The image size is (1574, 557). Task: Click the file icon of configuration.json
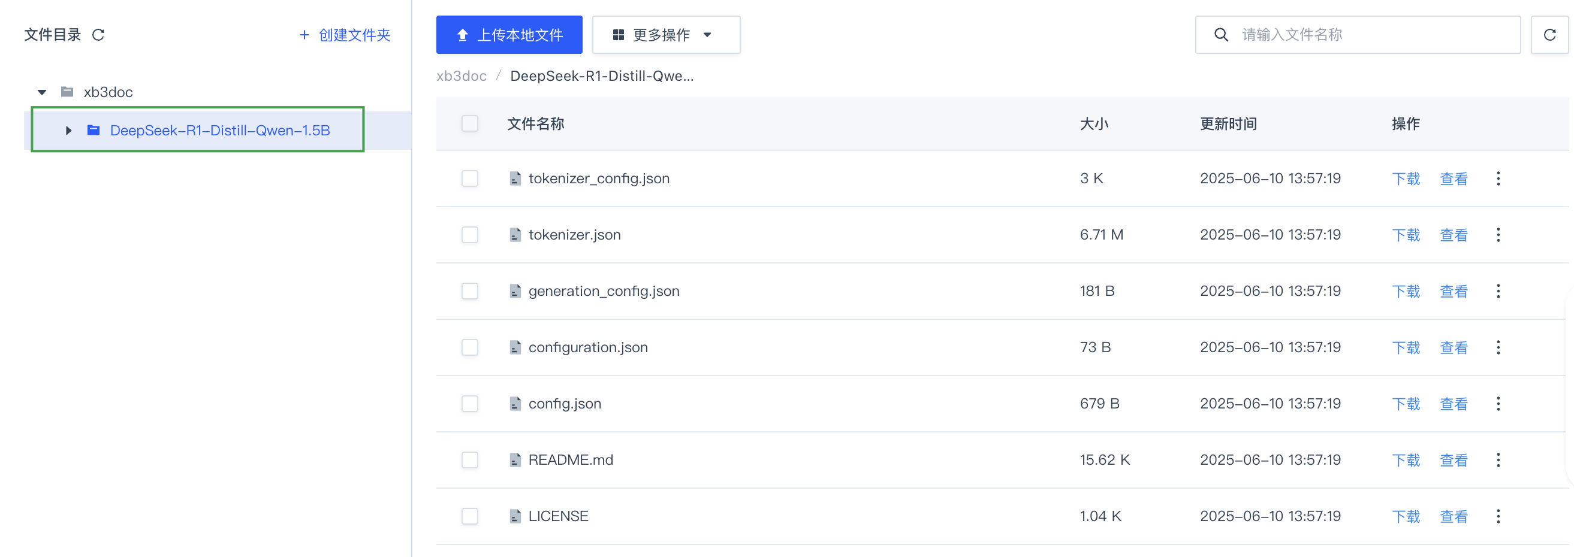tap(515, 347)
